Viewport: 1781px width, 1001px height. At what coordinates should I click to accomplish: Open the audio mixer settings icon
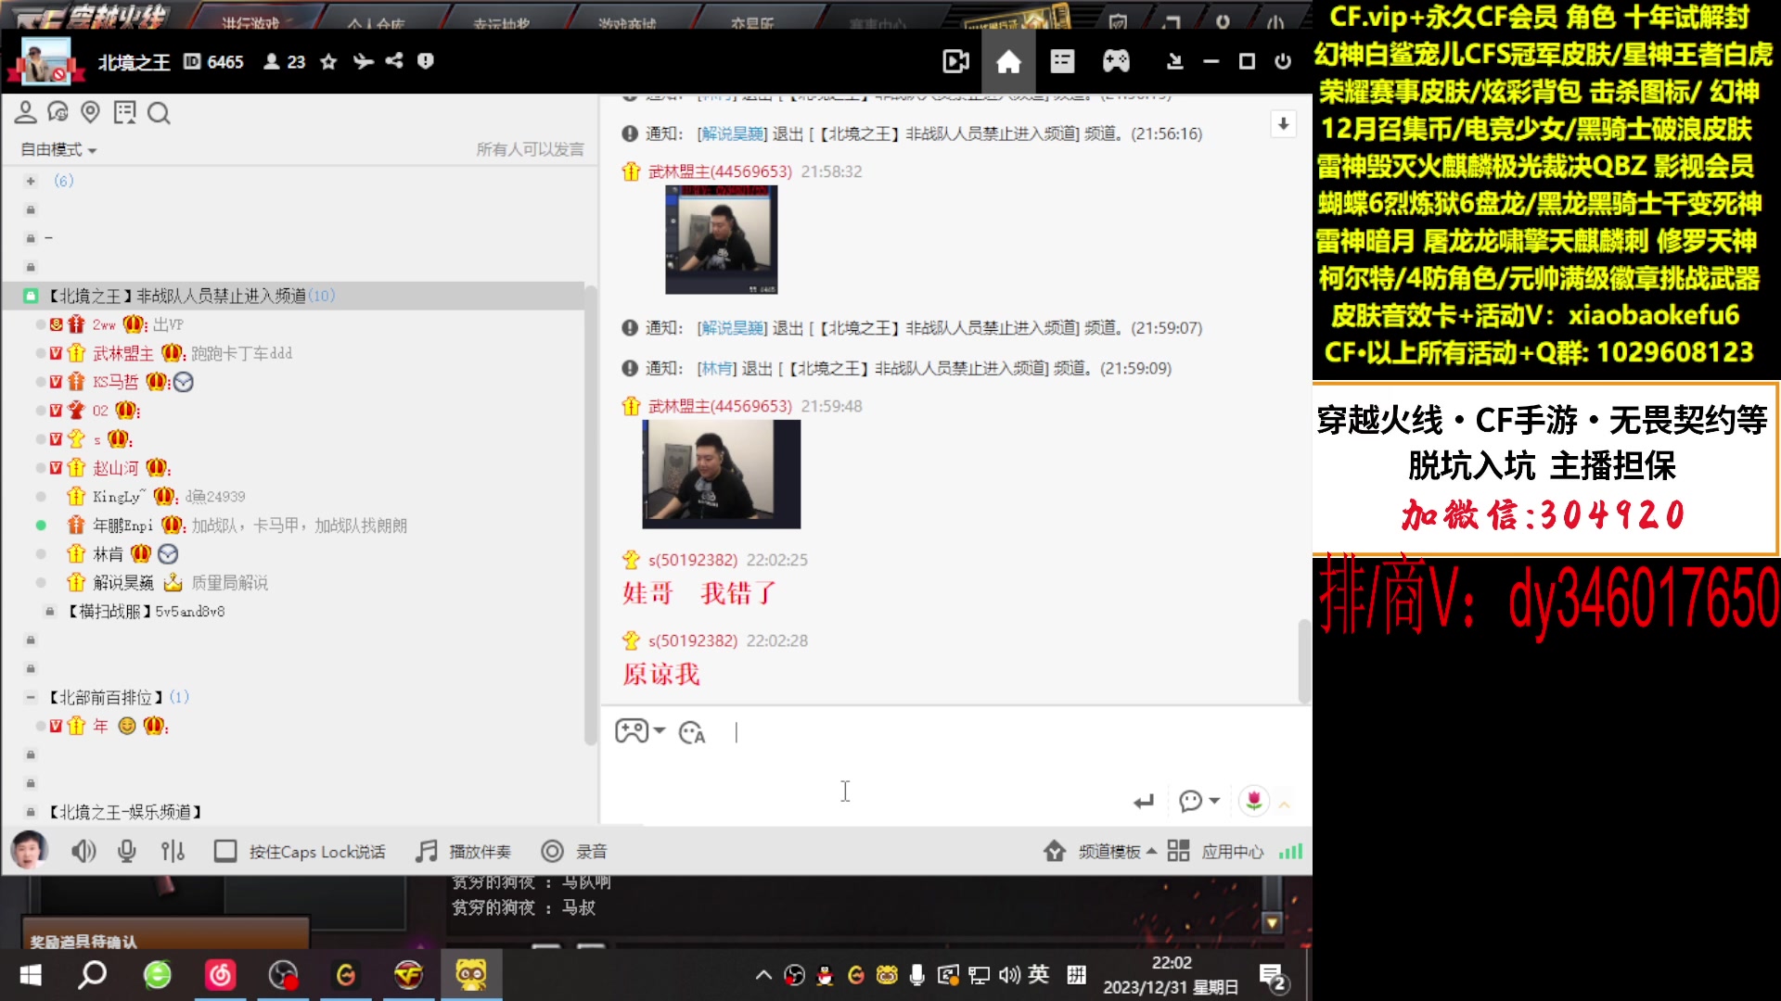click(x=173, y=851)
